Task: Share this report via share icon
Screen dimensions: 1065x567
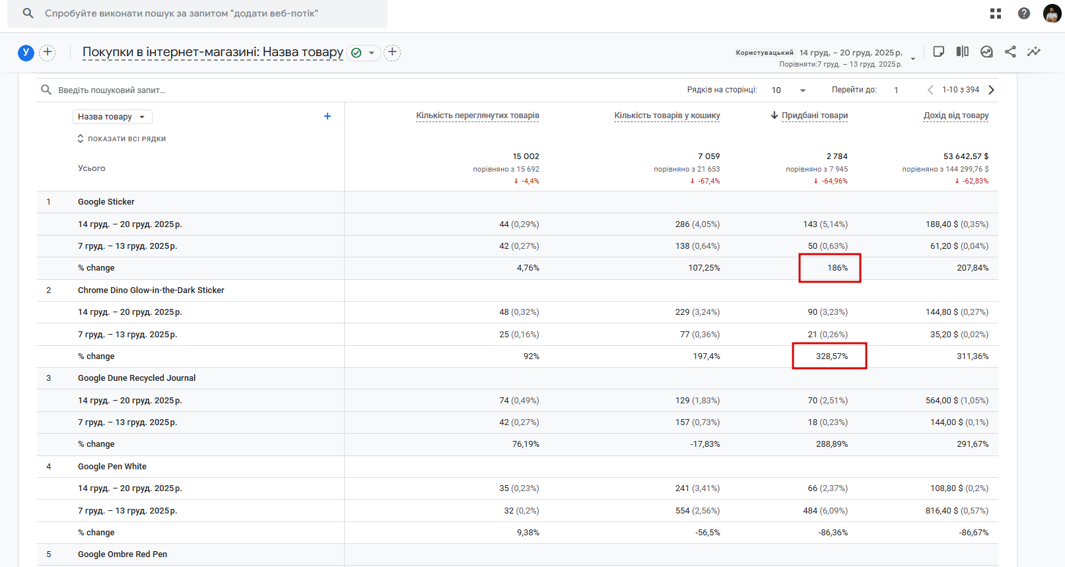Action: tap(1010, 51)
